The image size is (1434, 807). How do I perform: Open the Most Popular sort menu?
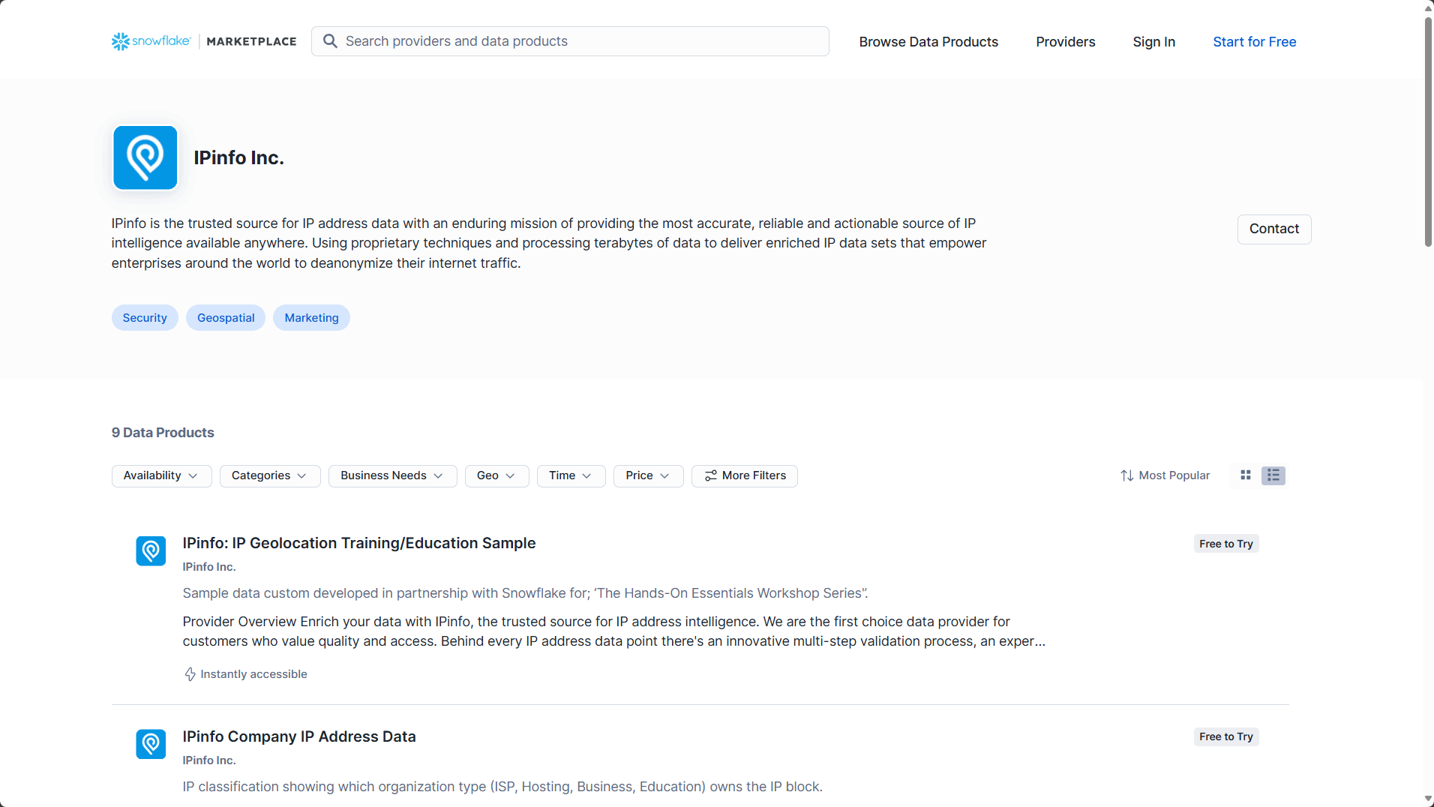click(1165, 475)
